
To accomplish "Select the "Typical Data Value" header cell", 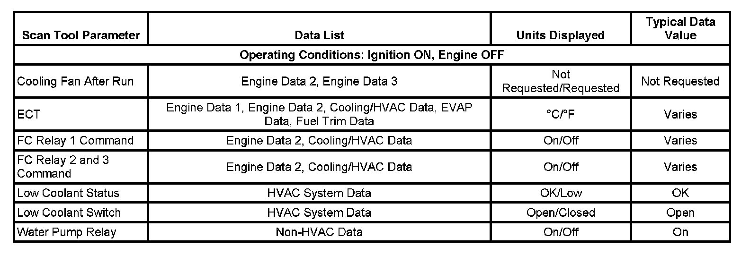I will [680, 29].
